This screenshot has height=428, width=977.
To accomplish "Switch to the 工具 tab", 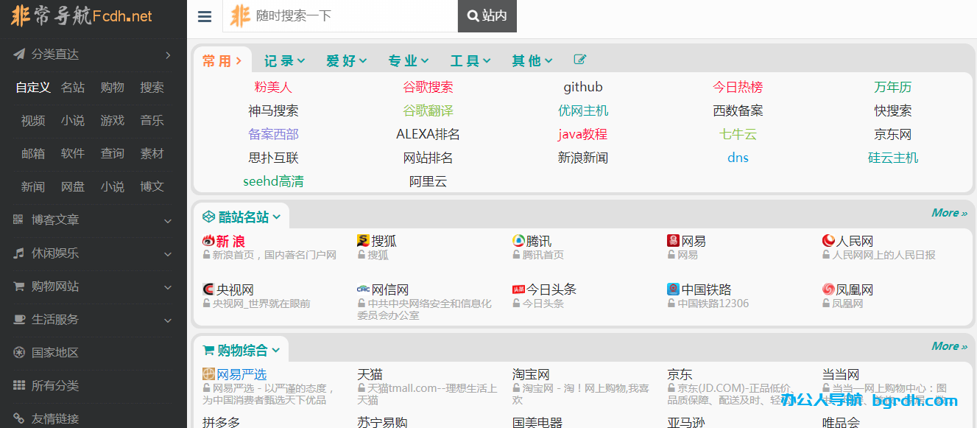I will 470,60.
